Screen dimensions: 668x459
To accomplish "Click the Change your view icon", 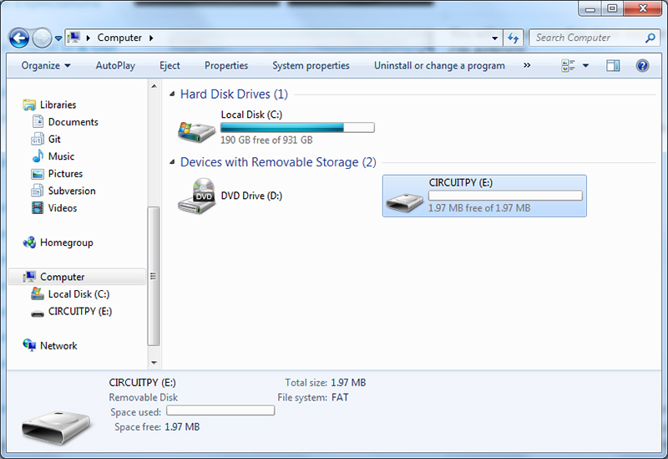I will click(x=569, y=65).
